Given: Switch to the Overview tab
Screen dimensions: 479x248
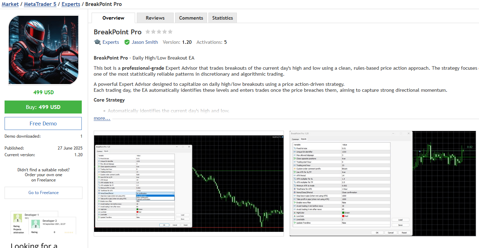Looking at the screenshot, I should coord(113,18).
